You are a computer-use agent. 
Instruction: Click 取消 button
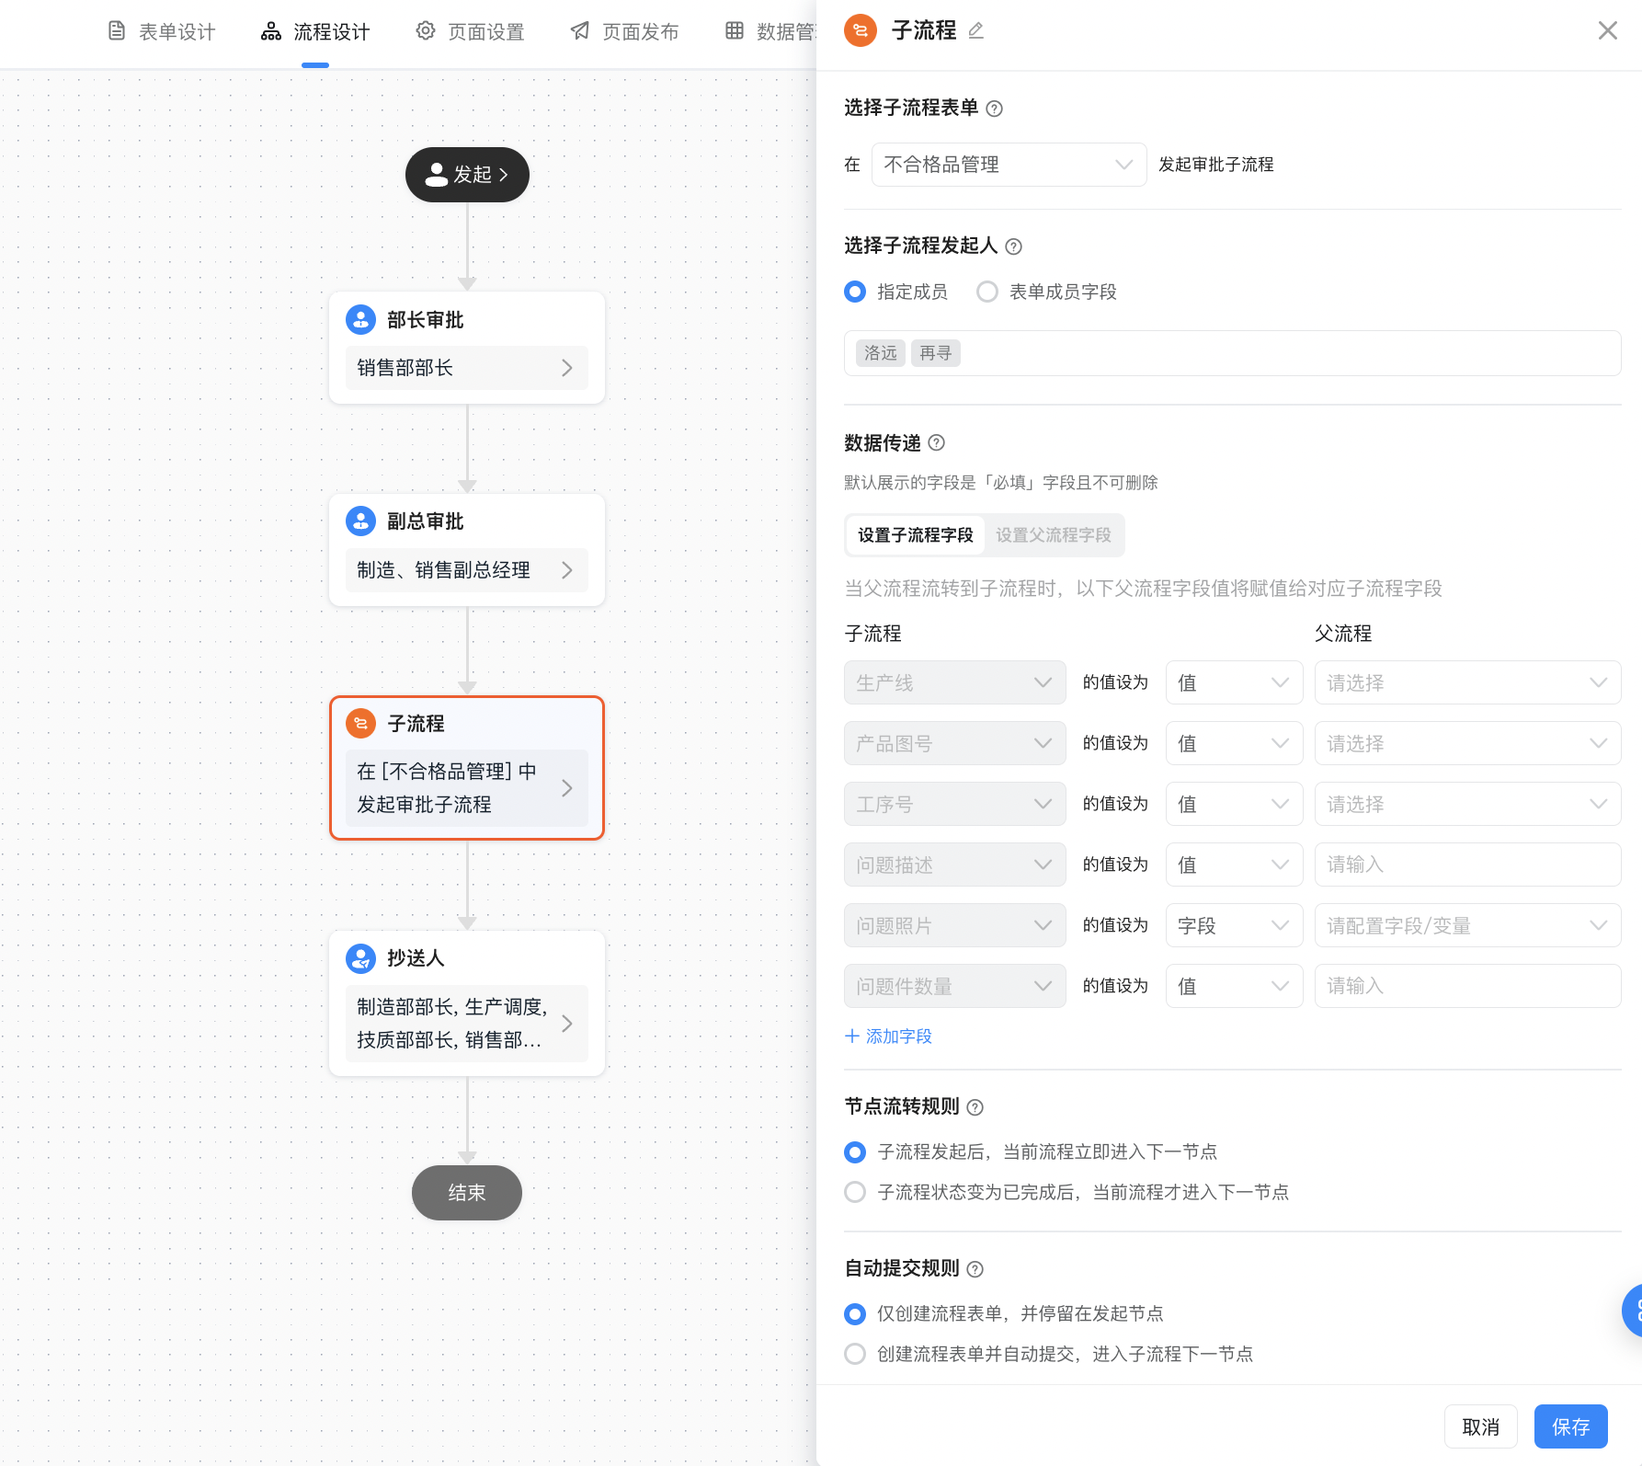click(x=1481, y=1426)
